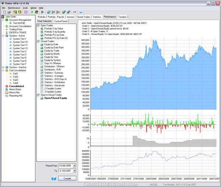The height and width of the screenshot is (187, 221).
Task: Select the Chart Selection tab
Action: pyautogui.click(x=45, y=21)
